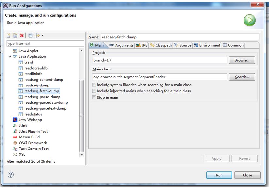Open the filter options dropdown arrow
Screen dimensions: 269x188
point(43,35)
